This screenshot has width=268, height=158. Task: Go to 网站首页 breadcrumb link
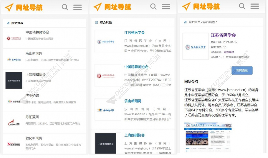194,22
